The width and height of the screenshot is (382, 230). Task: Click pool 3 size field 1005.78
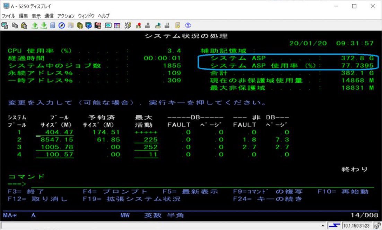coord(55,147)
